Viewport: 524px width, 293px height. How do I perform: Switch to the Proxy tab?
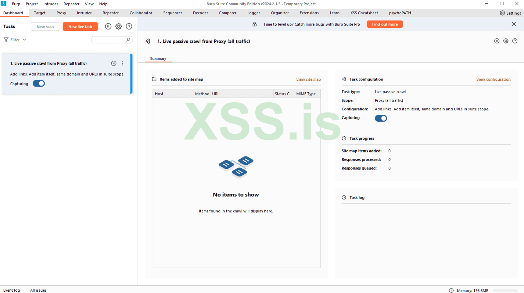pyautogui.click(x=61, y=13)
